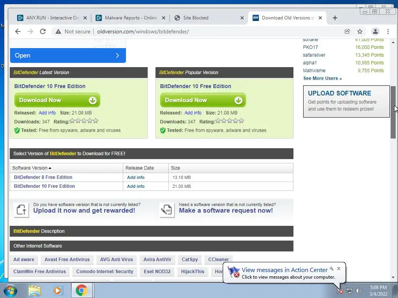
Task: Click the Not secure warning icon
Action: [58, 31]
